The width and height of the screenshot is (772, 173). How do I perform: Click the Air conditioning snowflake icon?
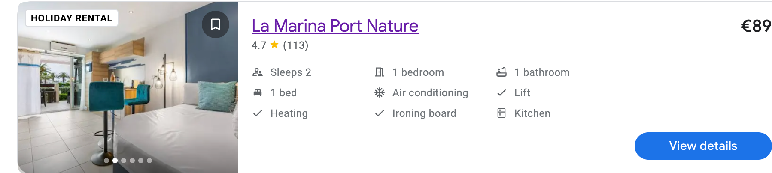click(380, 92)
